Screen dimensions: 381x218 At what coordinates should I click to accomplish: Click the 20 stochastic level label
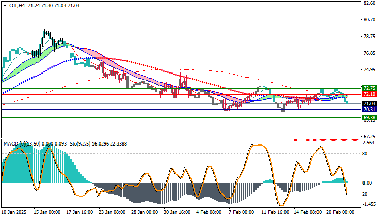click(365, 194)
